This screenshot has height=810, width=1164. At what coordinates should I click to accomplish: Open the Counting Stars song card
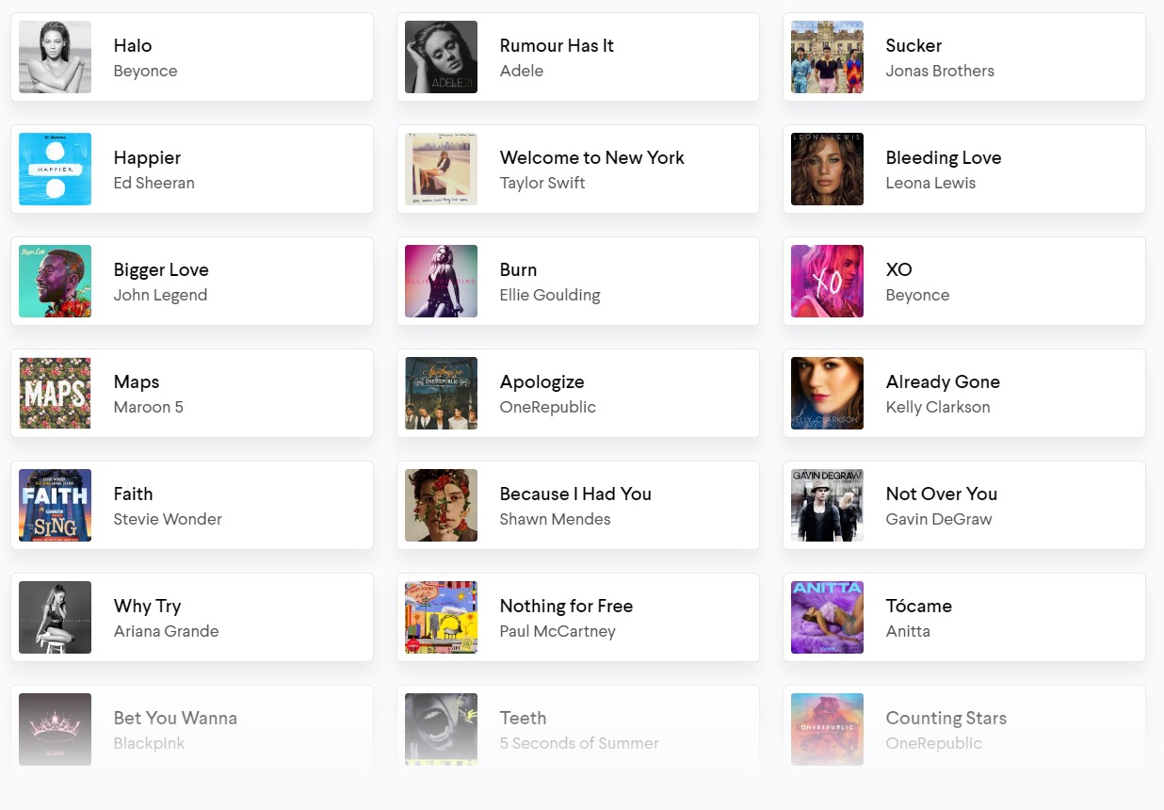tap(963, 730)
